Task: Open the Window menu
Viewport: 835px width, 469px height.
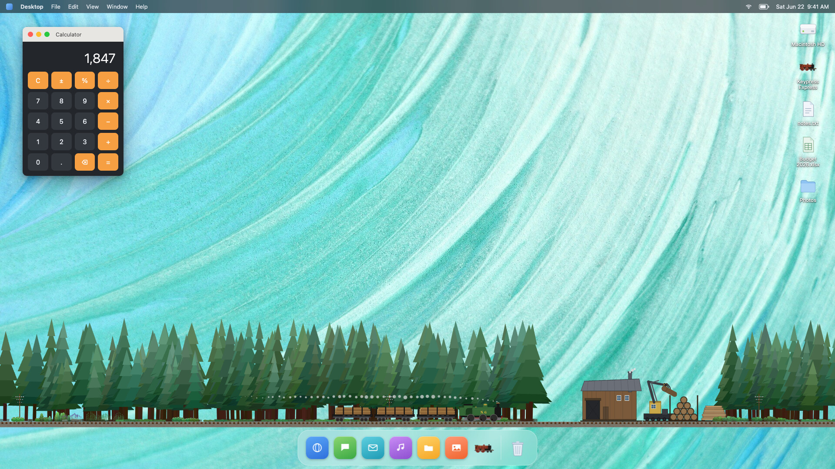Action: 117,7
